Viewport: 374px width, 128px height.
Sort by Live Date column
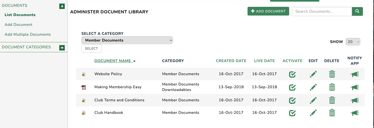pyautogui.click(x=264, y=61)
